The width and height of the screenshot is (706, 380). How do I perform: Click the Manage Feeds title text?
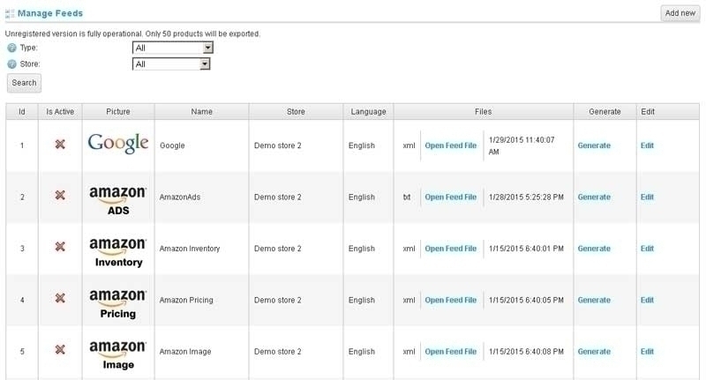(x=50, y=13)
